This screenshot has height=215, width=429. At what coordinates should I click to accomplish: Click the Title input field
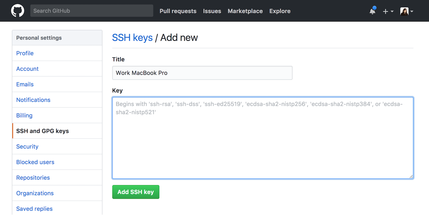coord(202,73)
